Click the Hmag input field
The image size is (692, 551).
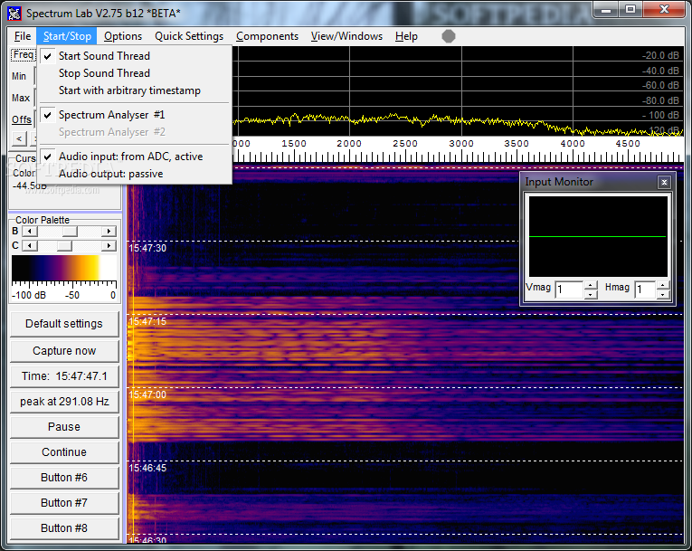646,290
